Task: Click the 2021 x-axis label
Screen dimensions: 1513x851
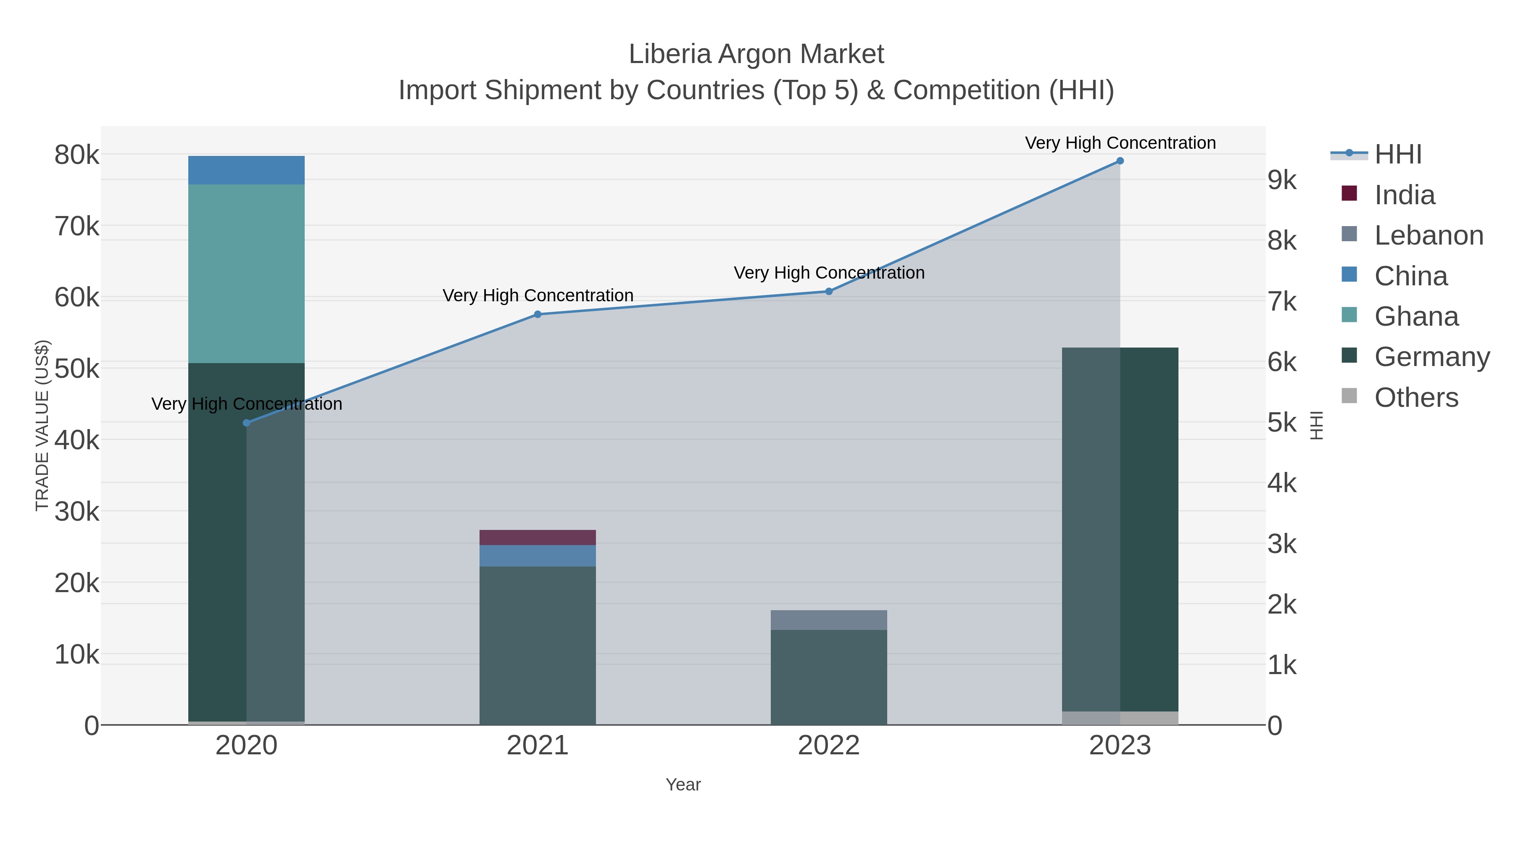Action: click(538, 746)
